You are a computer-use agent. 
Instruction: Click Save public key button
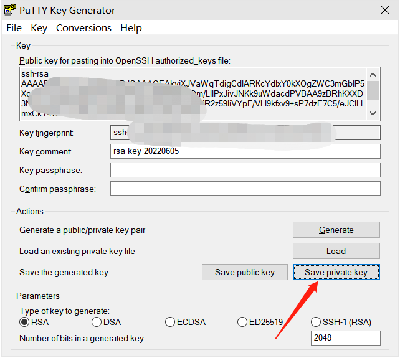pos(245,272)
